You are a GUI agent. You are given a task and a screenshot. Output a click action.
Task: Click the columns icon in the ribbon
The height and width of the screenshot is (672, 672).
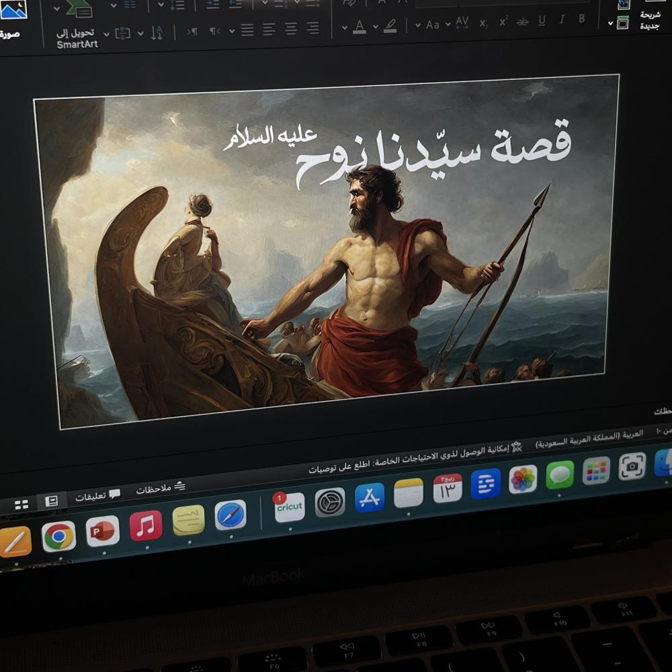click(x=130, y=5)
